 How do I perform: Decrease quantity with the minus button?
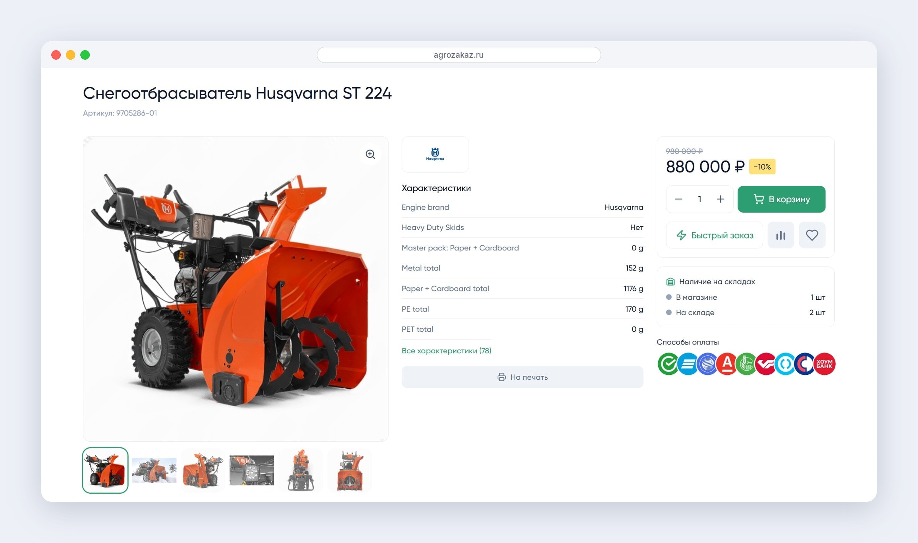tap(679, 199)
